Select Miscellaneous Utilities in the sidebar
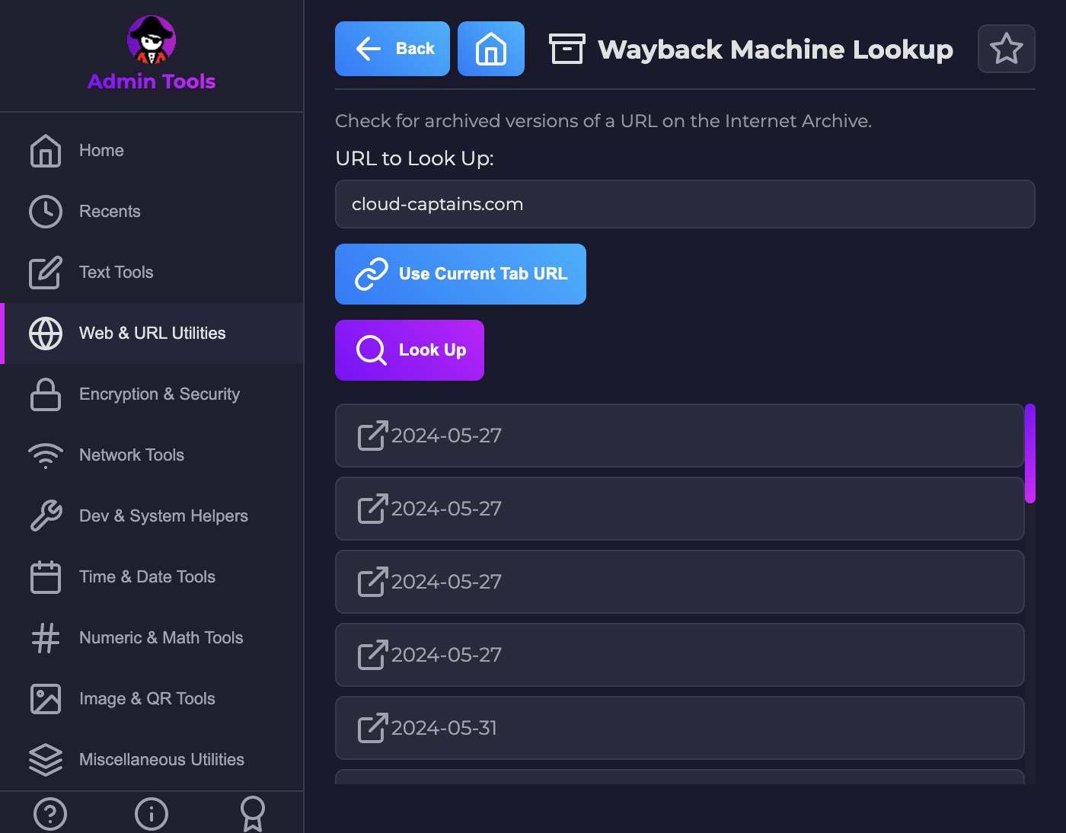 pyautogui.click(x=161, y=759)
